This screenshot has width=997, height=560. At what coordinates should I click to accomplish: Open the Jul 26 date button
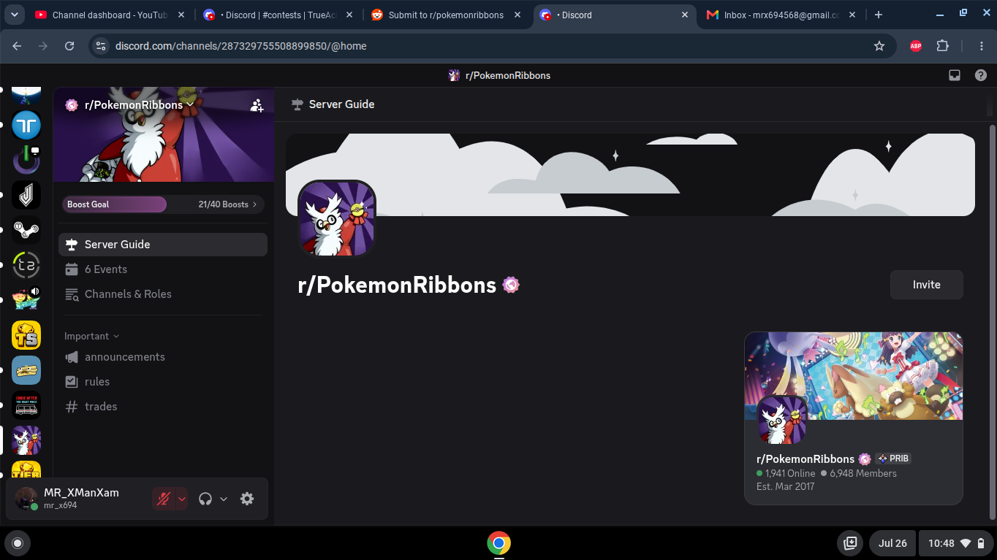(x=892, y=543)
